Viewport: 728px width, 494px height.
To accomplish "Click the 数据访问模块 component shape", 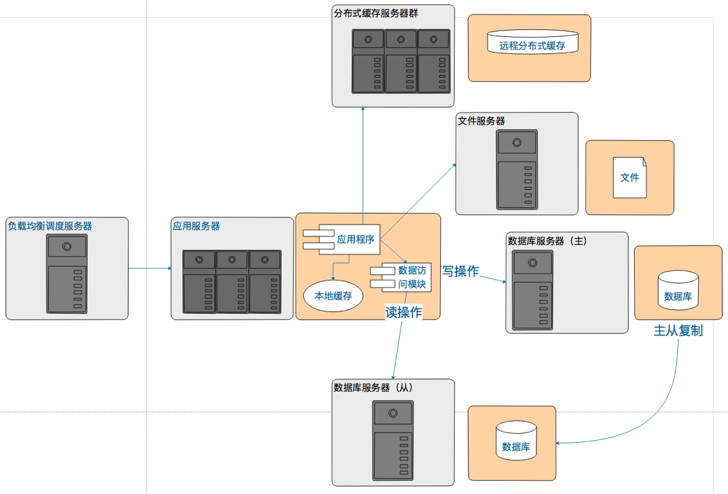I will pyautogui.click(x=401, y=277).
